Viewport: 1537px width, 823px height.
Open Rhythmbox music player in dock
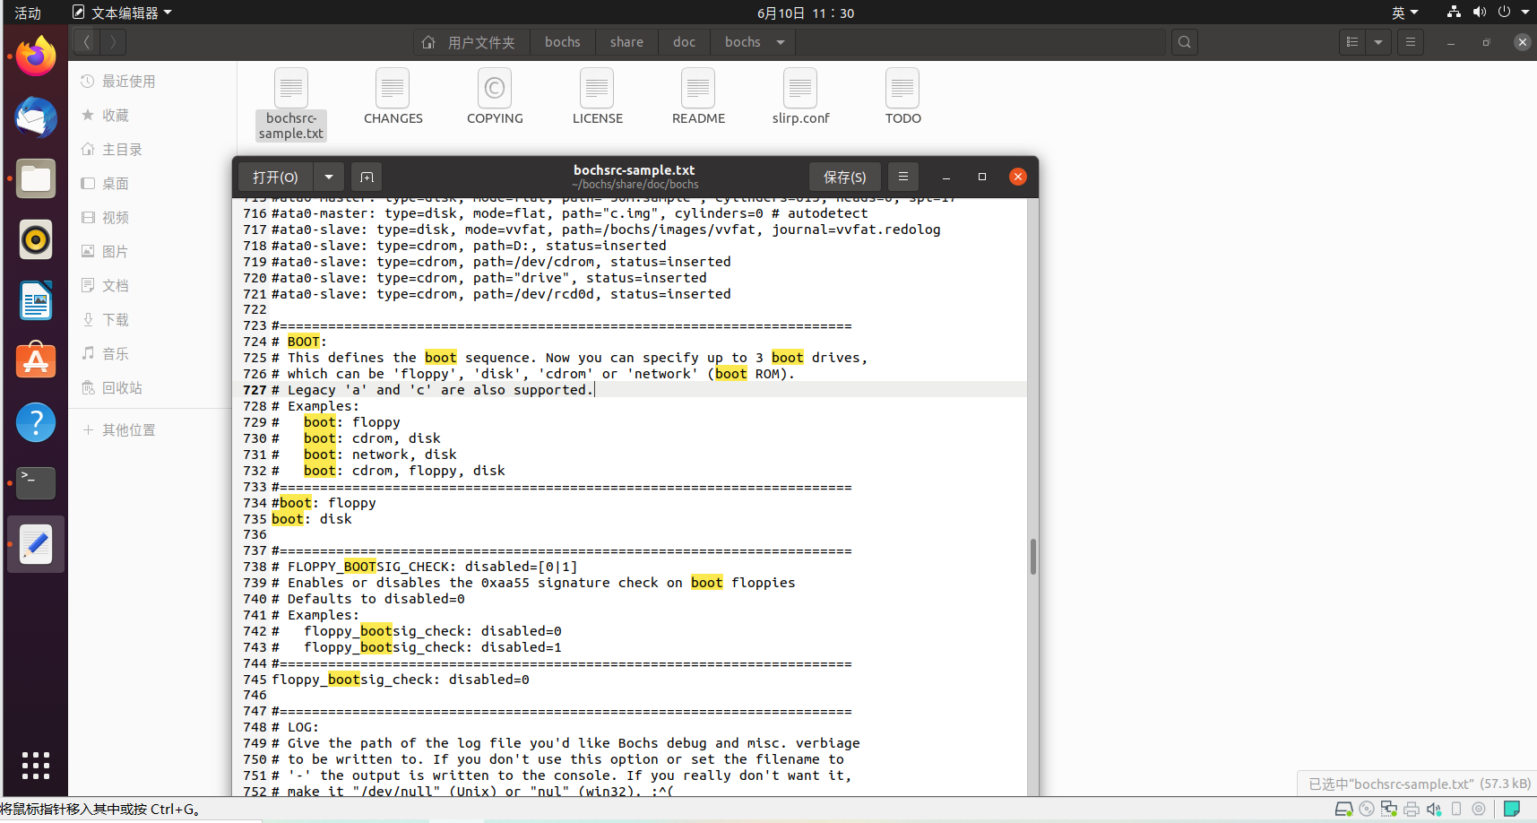tap(36, 239)
